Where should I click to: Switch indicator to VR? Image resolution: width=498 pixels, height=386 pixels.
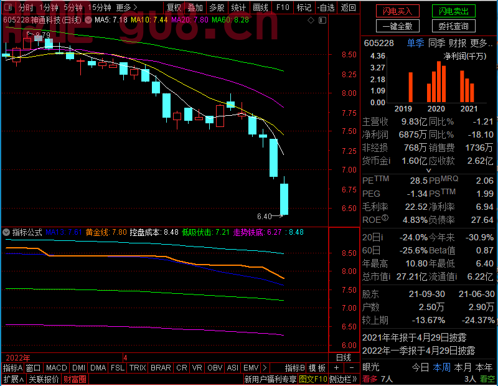pos(197,368)
